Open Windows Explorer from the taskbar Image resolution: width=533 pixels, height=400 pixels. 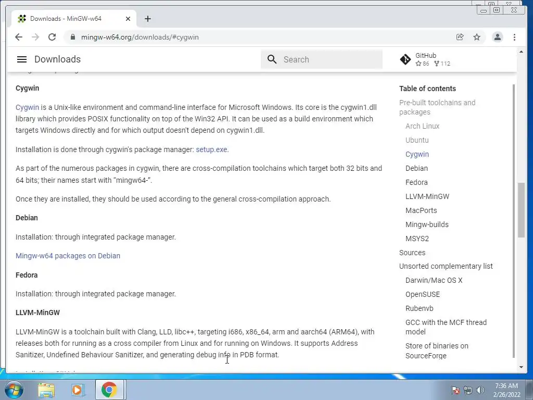click(46, 390)
